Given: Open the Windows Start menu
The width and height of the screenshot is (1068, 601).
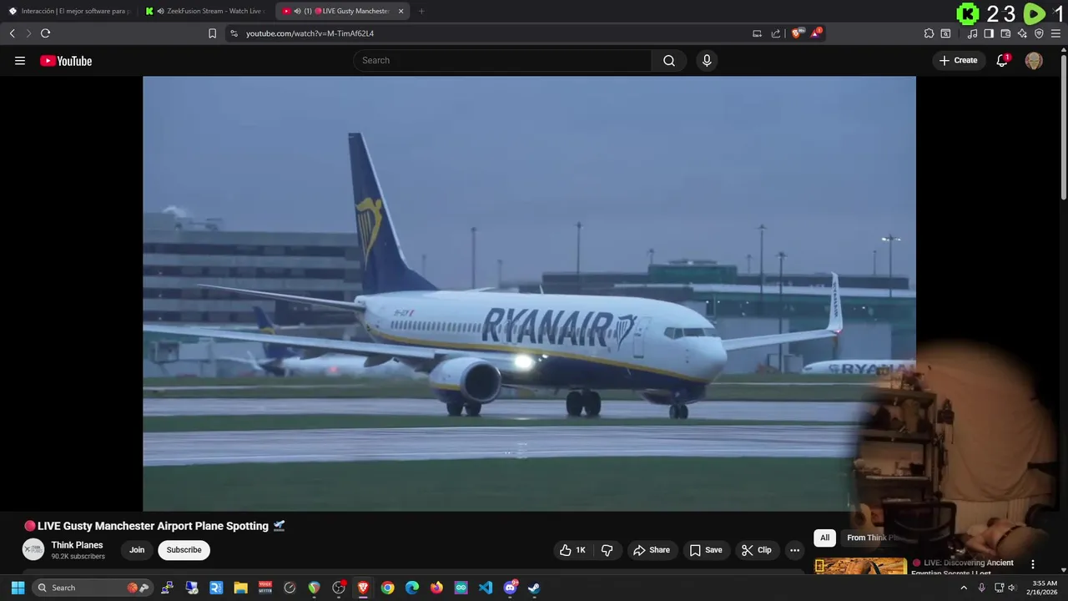Looking at the screenshot, I should (x=18, y=588).
